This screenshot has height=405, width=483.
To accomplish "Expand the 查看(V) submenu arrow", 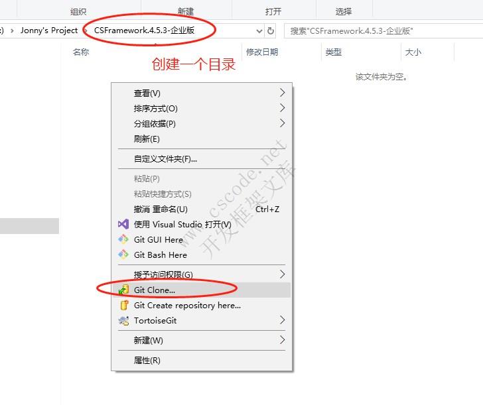I will [x=282, y=93].
